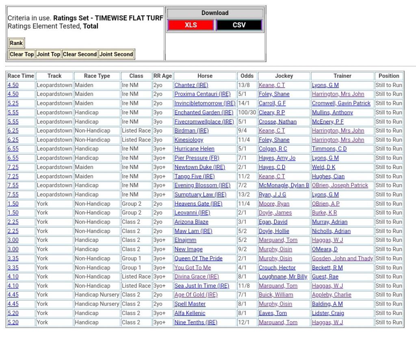Select the Clear Top filter button
Screen dimensions: 416x337
click(x=22, y=54)
